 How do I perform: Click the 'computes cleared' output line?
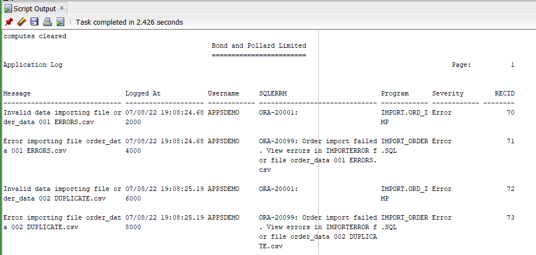point(35,36)
